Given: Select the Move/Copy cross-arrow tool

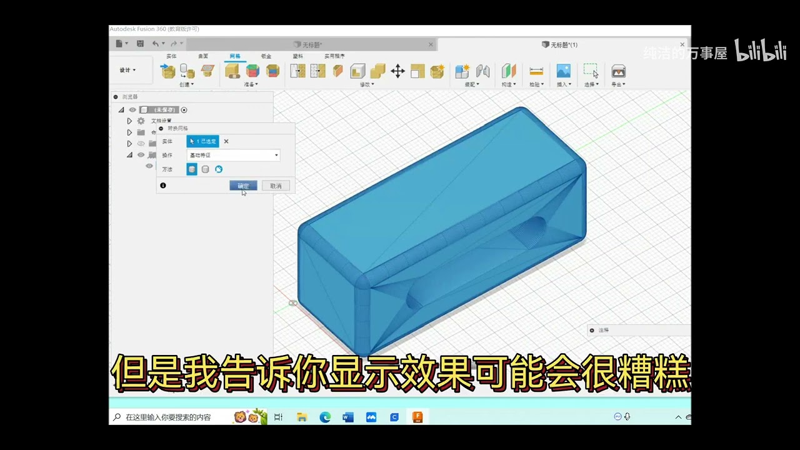Looking at the screenshot, I should [x=397, y=71].
